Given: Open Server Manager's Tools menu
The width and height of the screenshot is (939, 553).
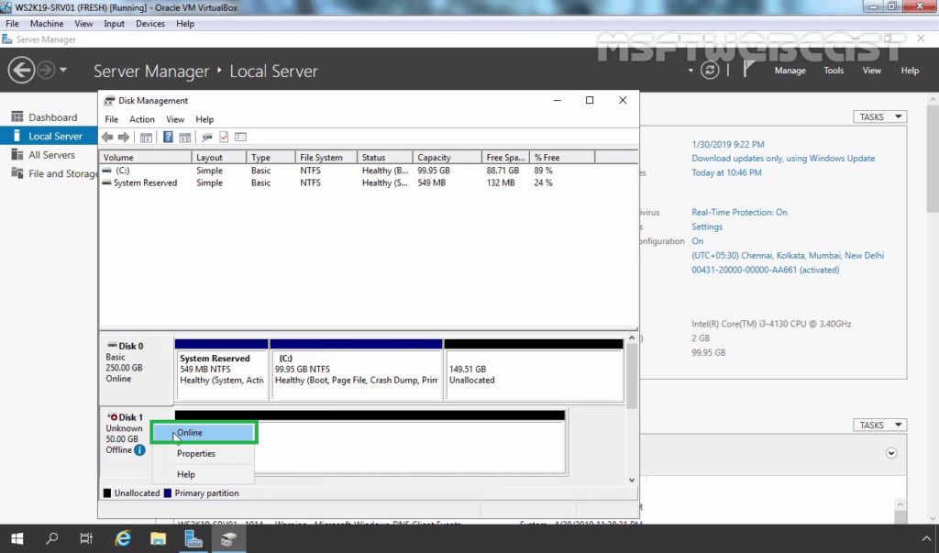Looking at the screenshot, I should [x=834, y=70].
